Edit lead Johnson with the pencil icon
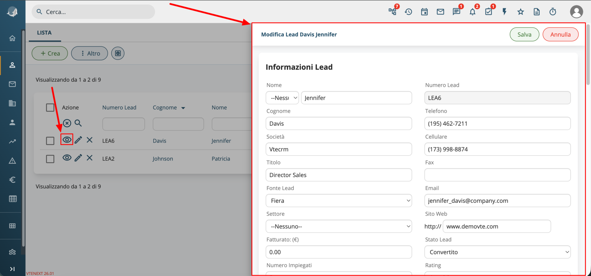 click(78, 158)
